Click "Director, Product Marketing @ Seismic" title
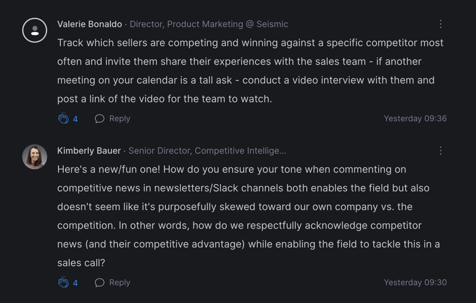476x303 pixels. point(209,24)
